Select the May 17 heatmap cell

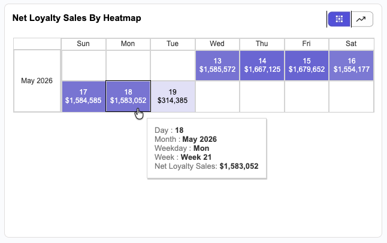click(83, 96)
